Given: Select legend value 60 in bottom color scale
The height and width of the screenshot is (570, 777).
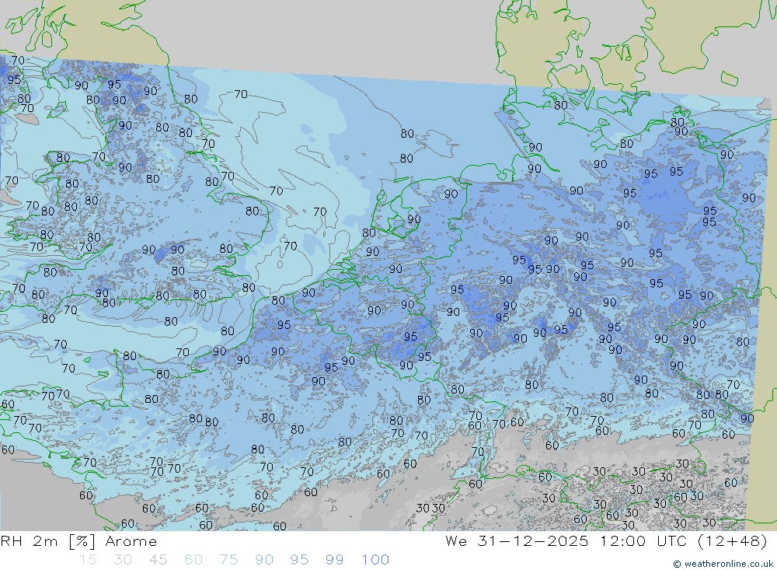Looking at the screenshot, I should (193, 560).
